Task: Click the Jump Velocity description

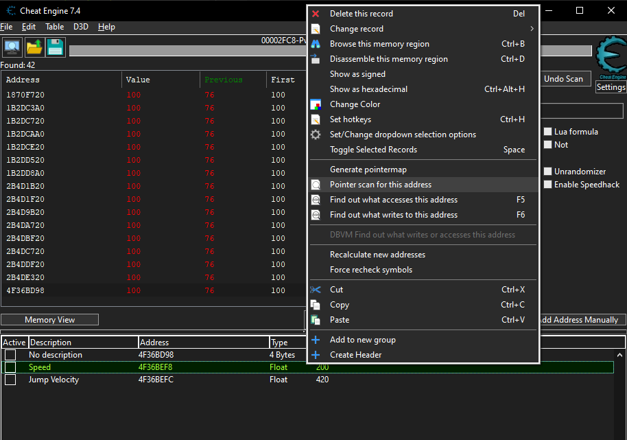Action: coord(54,380)
